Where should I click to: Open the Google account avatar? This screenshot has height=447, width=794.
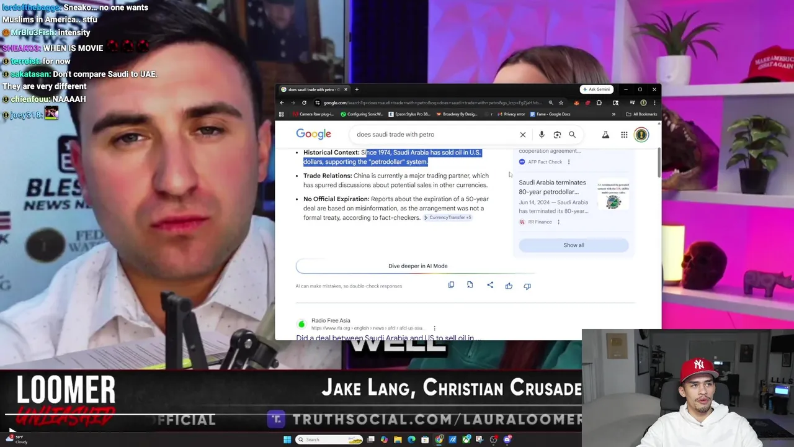tap(641, 135)
